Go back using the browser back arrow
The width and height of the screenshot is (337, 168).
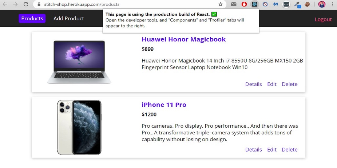pyautogui.click(x=5, y=4)
